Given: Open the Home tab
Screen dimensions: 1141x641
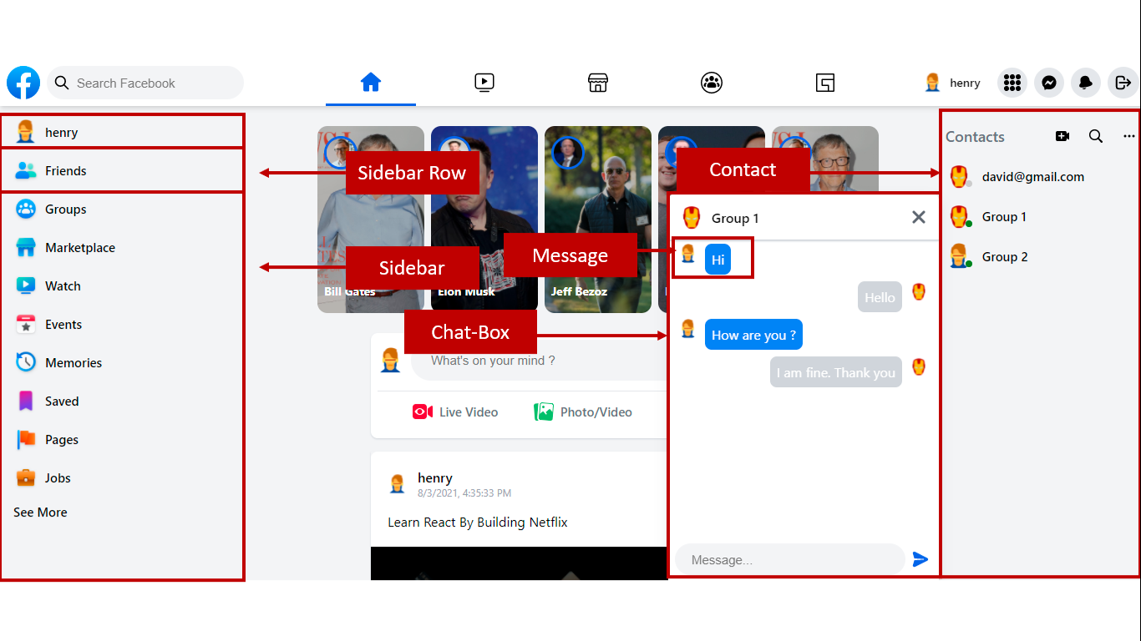Looking at the screenshot, I should pyautogui.click(x=371, y=82).
